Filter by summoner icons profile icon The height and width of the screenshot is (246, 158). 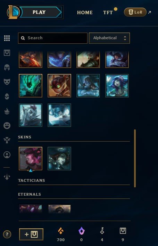[7, 155]
